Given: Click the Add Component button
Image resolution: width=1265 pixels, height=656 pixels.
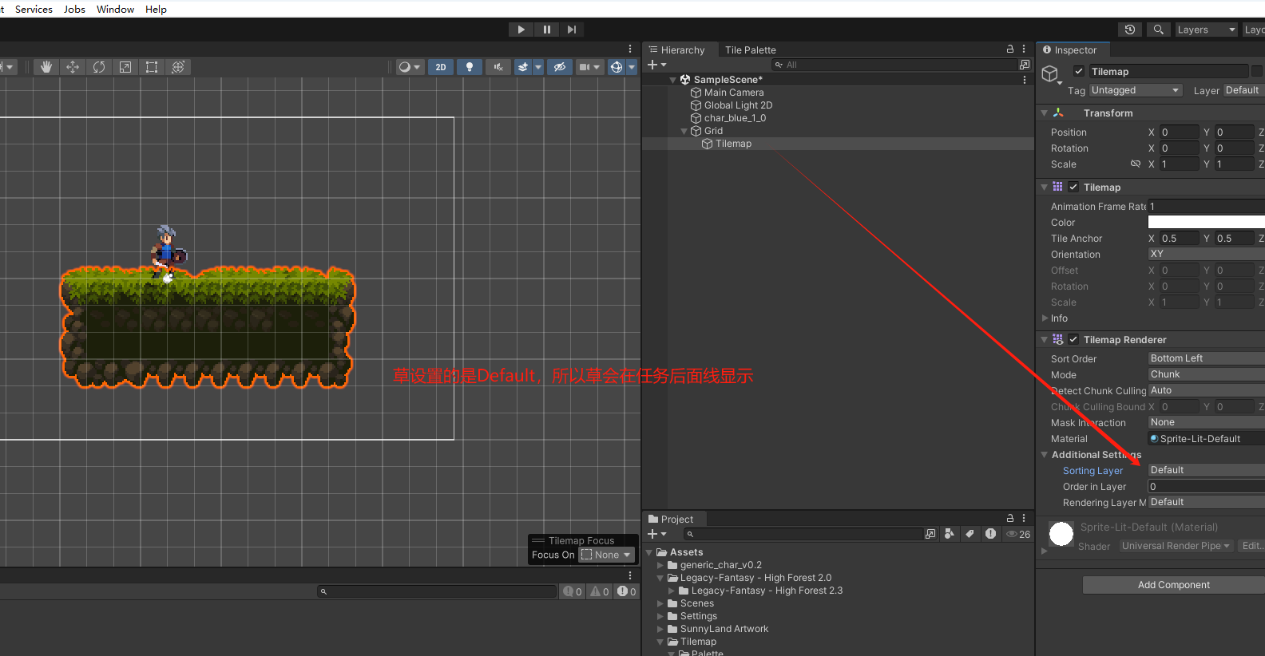Looking at the screenshot, I should (x=1173, y=585).
